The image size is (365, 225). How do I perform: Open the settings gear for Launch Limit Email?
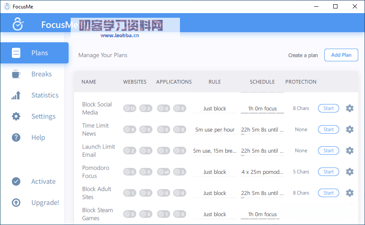click(350, 151)
